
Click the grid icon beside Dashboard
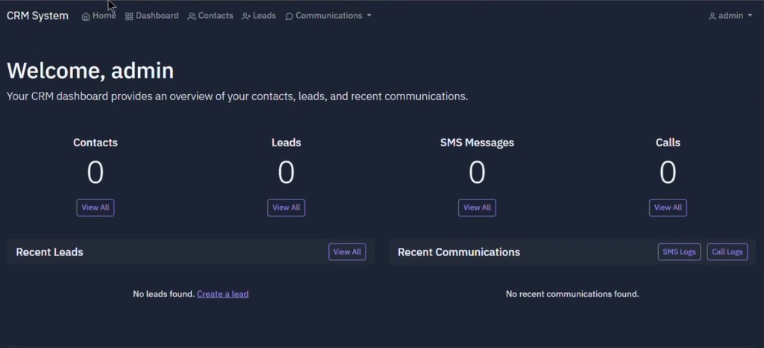(x=129, y=16)
